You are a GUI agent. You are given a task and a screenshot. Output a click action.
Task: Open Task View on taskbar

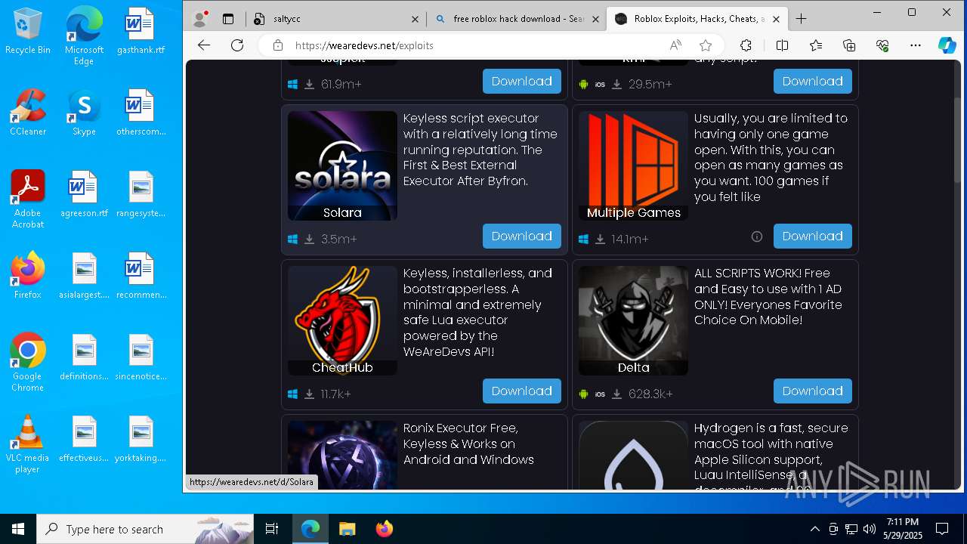(x=272, y=529)
